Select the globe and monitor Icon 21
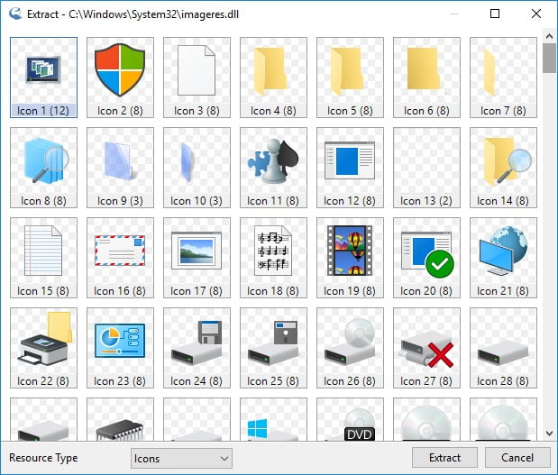The width and height of the screenshot is (558, 475). [x=503, y=258]
